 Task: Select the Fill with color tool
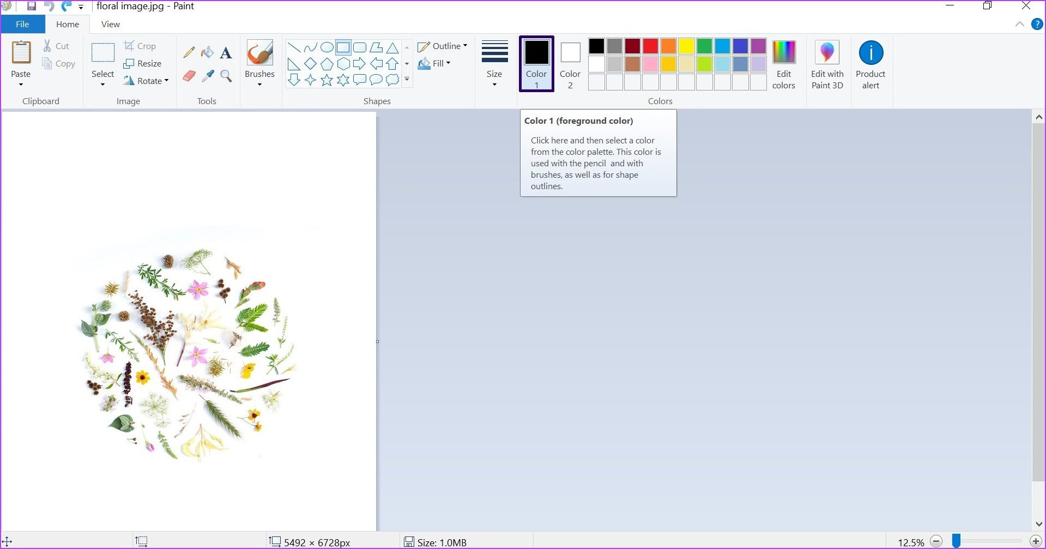click(208, 52)
